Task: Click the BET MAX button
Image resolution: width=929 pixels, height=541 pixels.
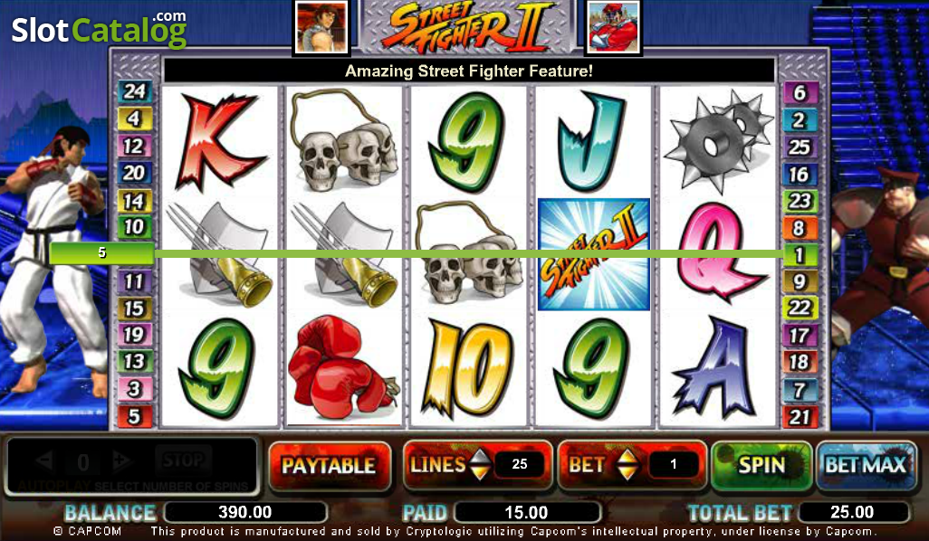Action: point(867,466)
